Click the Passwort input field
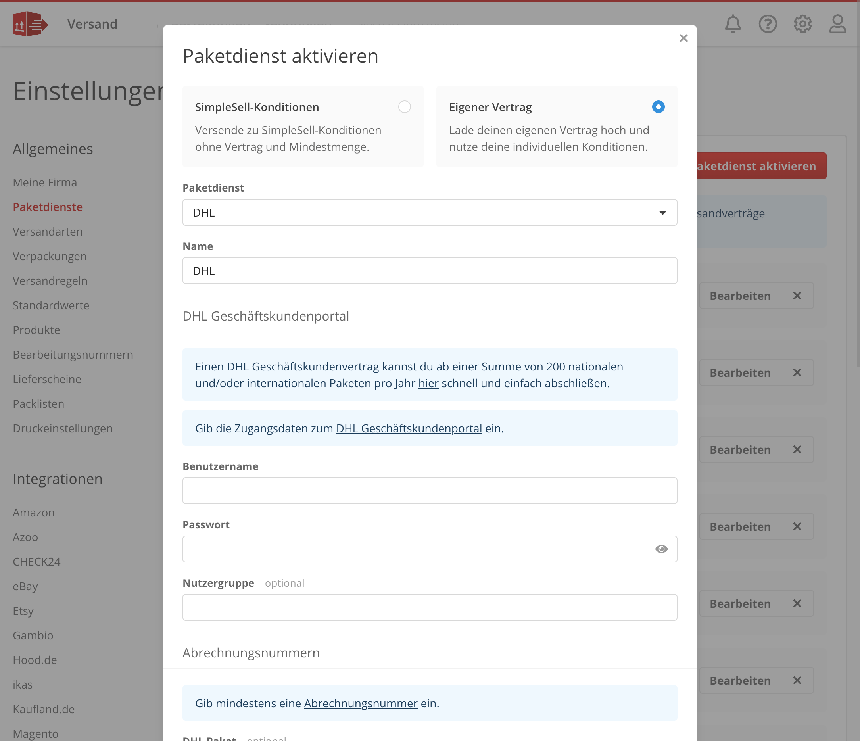This screenshot has height=741, width=860. point(430,549)
